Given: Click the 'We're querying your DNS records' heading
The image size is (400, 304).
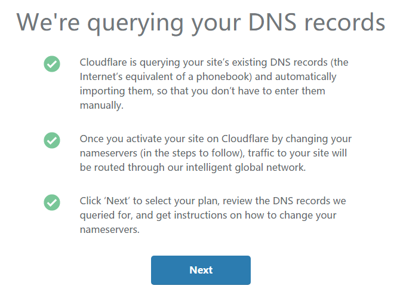Looking at the screenshot, I should (x=201, y=23).
